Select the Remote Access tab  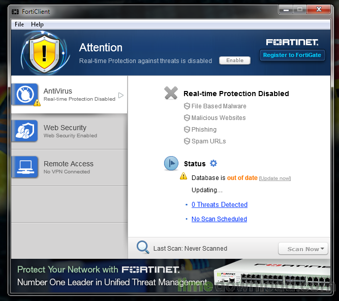[x=69, y=167]
